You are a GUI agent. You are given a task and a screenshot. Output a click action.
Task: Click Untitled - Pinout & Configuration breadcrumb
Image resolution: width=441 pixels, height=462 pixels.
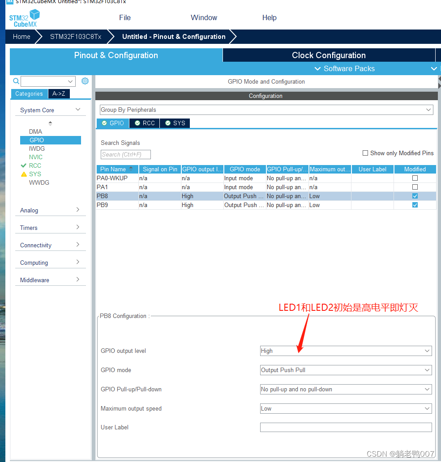point(174,37)
